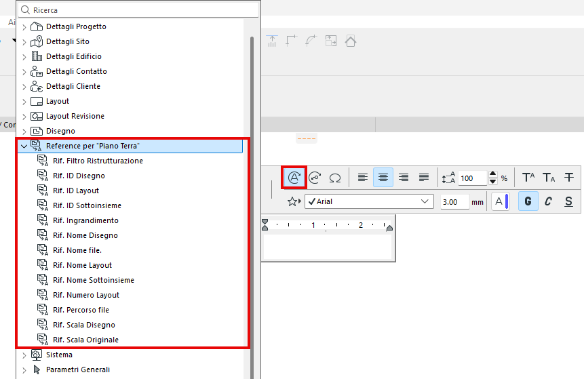Open the Arial font dropdown

pos(369,201)
